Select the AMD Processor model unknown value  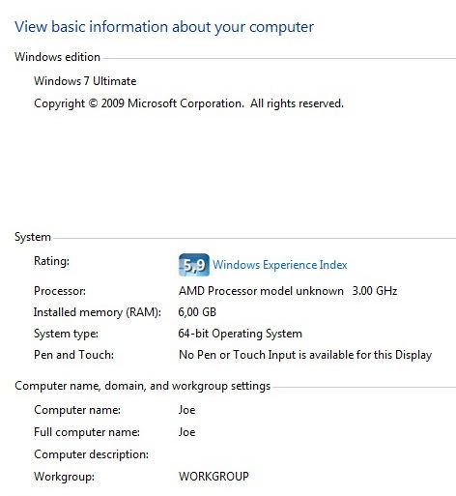point(261,291)
